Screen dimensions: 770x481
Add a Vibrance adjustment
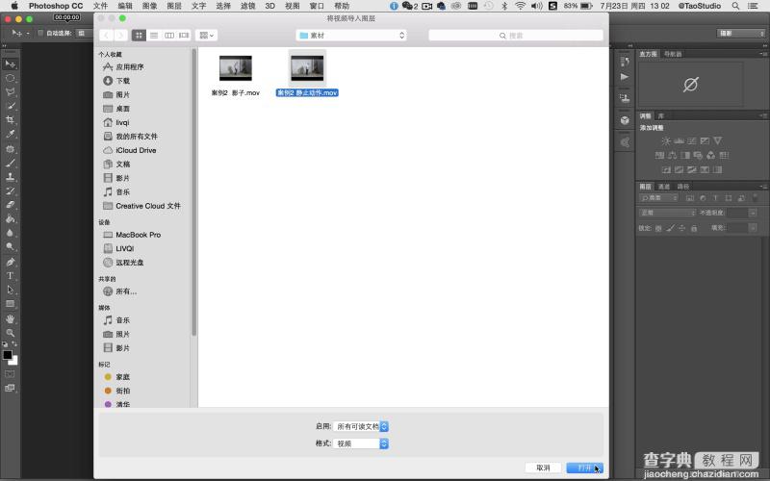[717, 140]
